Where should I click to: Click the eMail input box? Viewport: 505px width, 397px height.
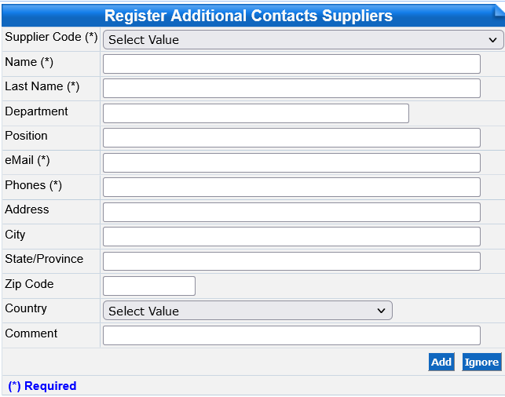(291, 163)
